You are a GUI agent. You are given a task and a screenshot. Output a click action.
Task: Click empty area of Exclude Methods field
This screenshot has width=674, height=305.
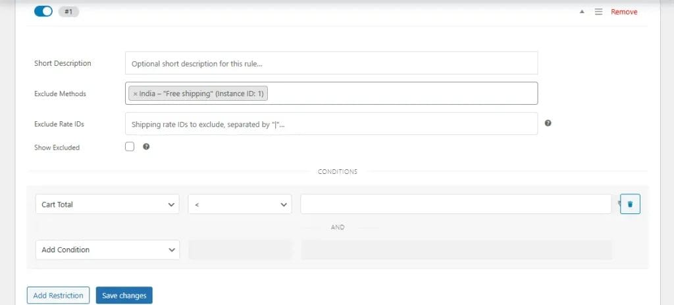click(x=402, y=94)
